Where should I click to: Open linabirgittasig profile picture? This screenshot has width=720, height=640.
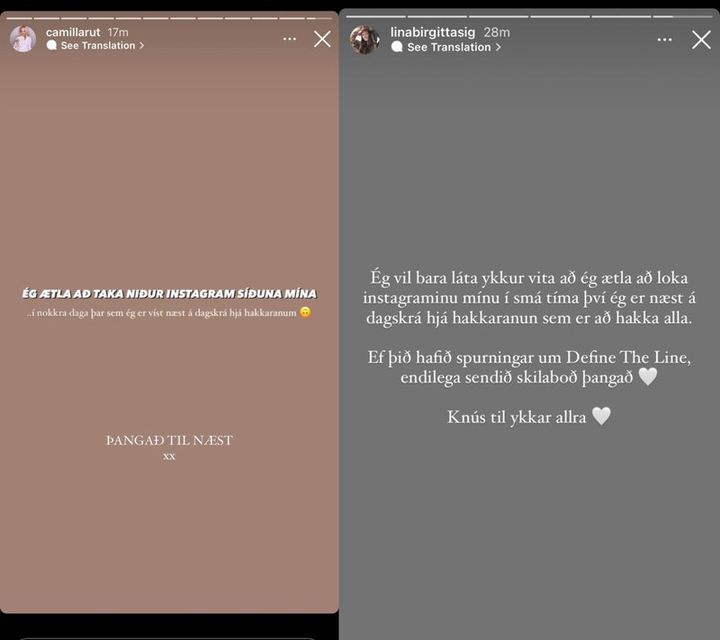tap(364, 40)
